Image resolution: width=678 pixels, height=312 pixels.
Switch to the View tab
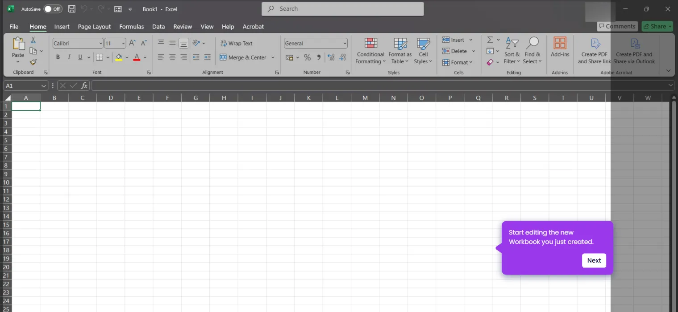[207, 27]
